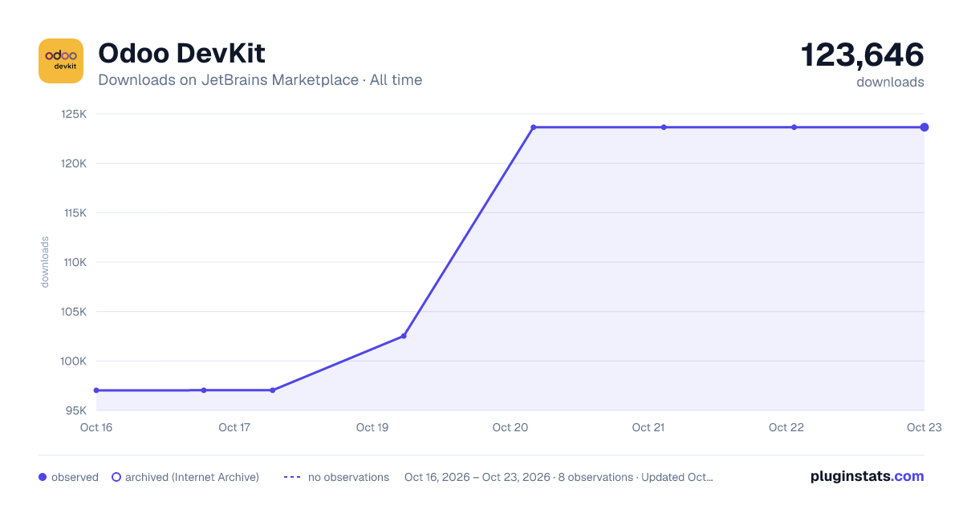Viewport: 963px width, 505px height.
Task: Click the 'downloads' caption under the total
Action: tap(890, 82)
